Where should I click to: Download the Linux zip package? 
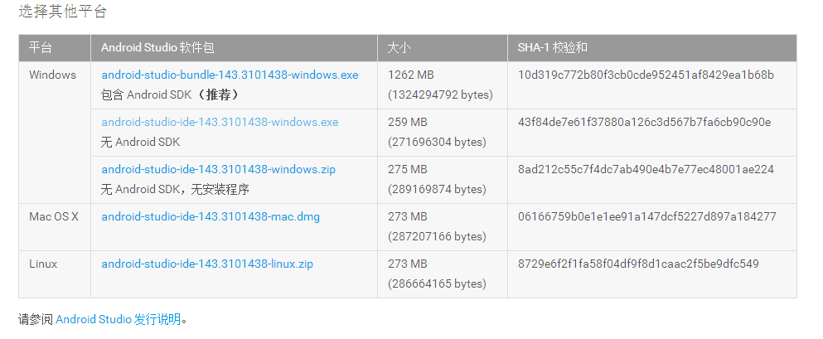[x=207, y=264]
